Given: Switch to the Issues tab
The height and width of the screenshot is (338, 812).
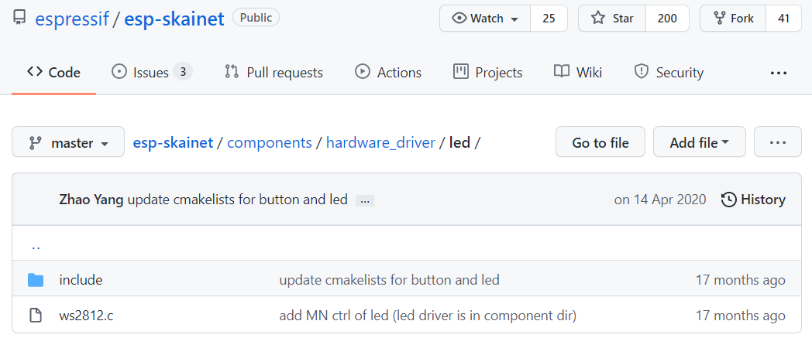Looking at the screenshot, I should point(151,73).
